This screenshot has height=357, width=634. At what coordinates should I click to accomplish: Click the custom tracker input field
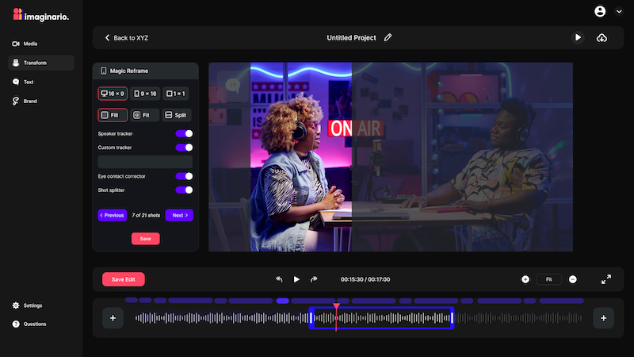(x=145, y=162)
